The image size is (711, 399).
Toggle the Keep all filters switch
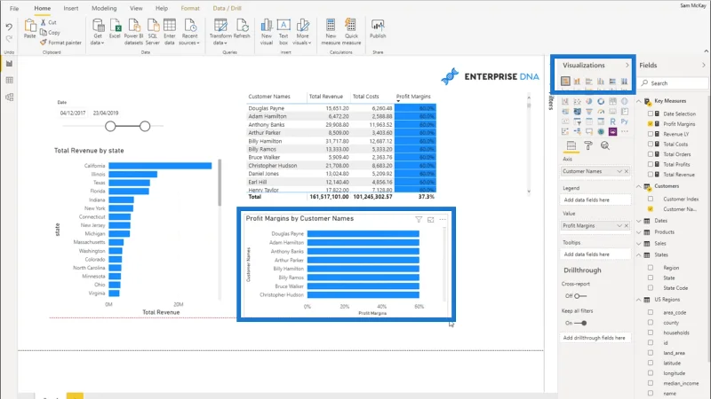580,323
